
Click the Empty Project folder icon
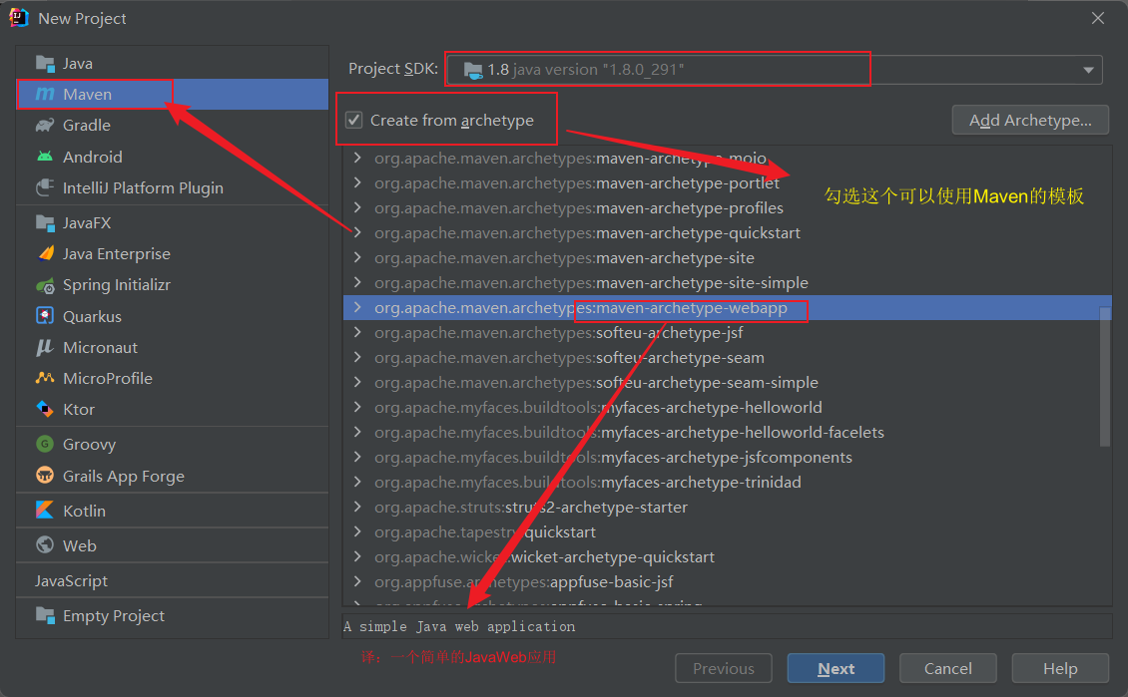click(x=45, y=616)
